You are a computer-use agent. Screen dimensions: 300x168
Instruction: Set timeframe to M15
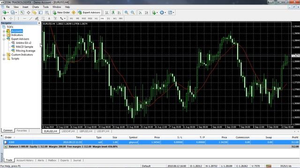(83, 19)
